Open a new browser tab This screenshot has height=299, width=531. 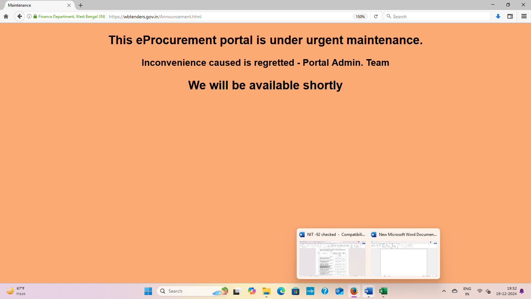(x=81, y=5)
